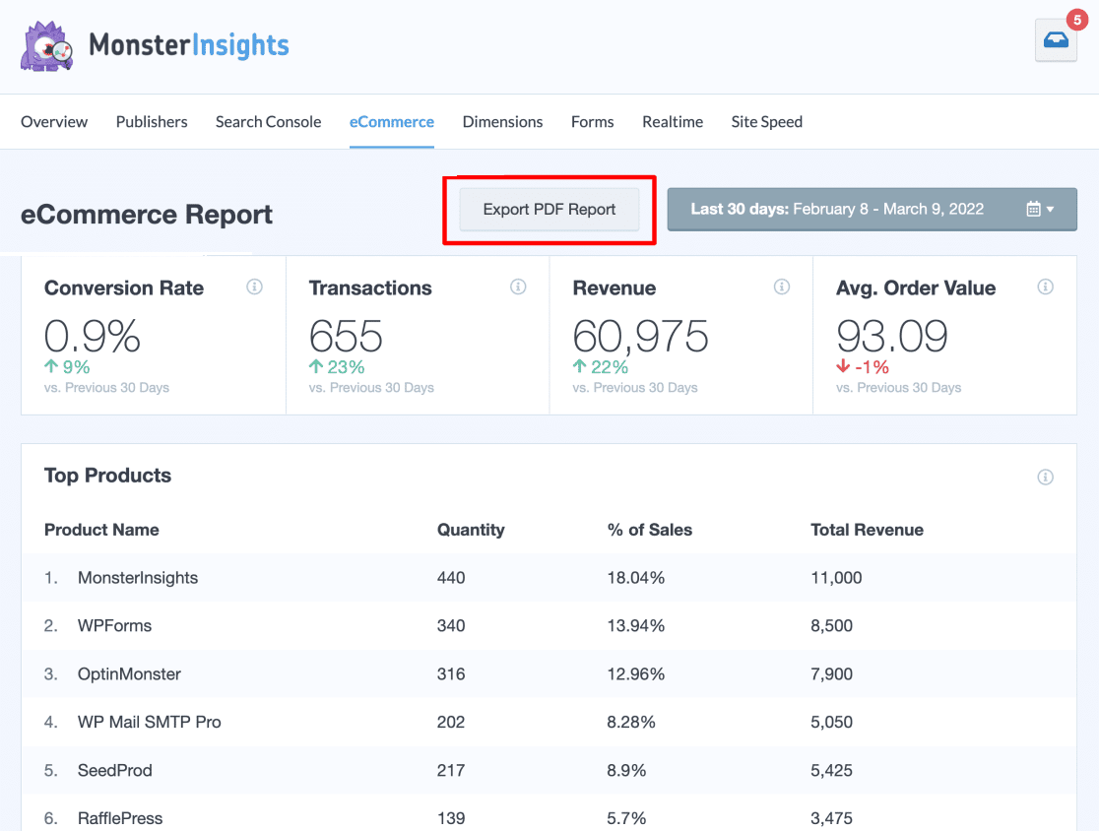
Task: Select the eCommerce tab
Action: click(x=392, y=122)
